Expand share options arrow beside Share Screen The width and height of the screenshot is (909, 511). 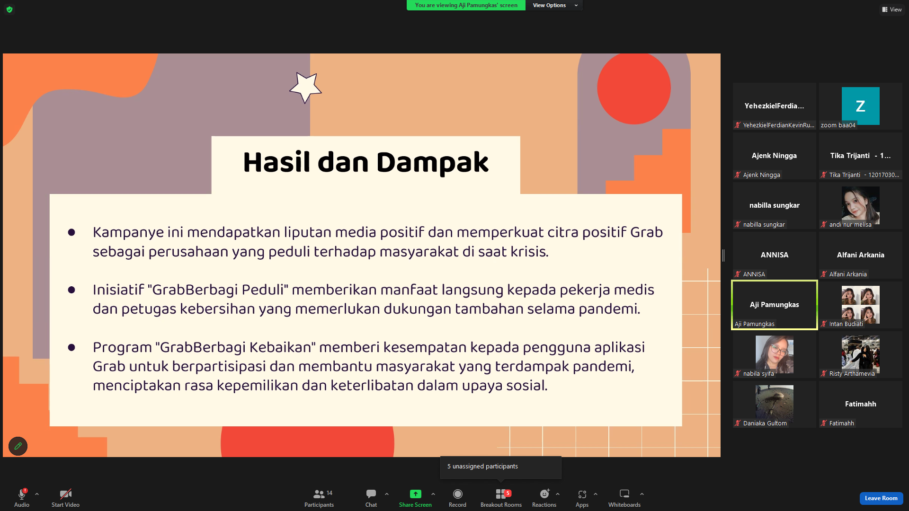[433, 494]
